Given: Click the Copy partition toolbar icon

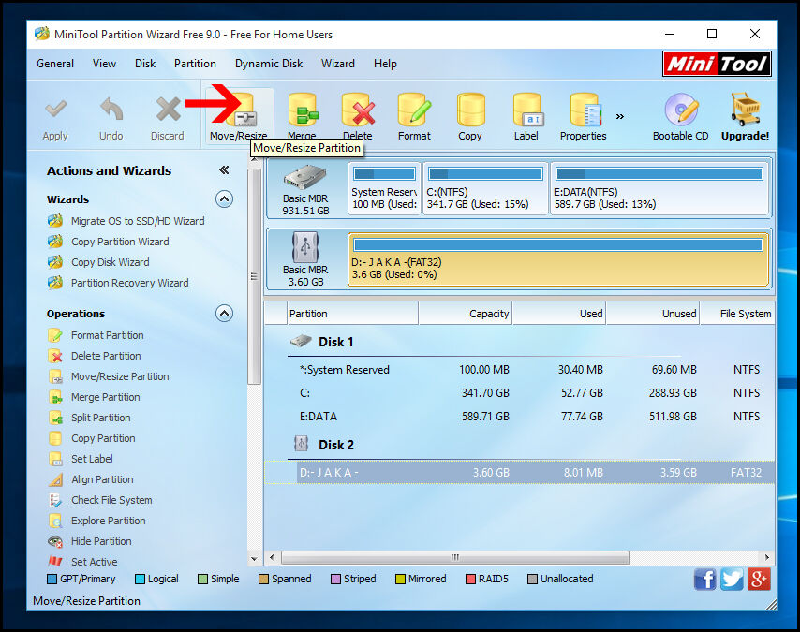Looking at the screenshot, I should pos(470,110).
